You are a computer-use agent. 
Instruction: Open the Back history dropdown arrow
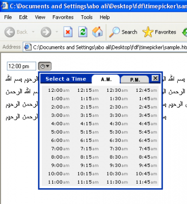coord(33,32)
